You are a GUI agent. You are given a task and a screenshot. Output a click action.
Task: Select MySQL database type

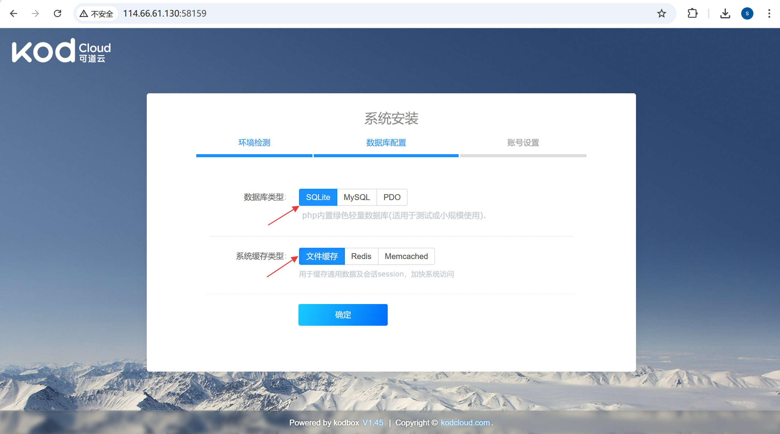pos(357,197)
